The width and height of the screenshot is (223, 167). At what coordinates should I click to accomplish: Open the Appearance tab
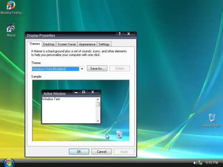(x=87, y=44)
